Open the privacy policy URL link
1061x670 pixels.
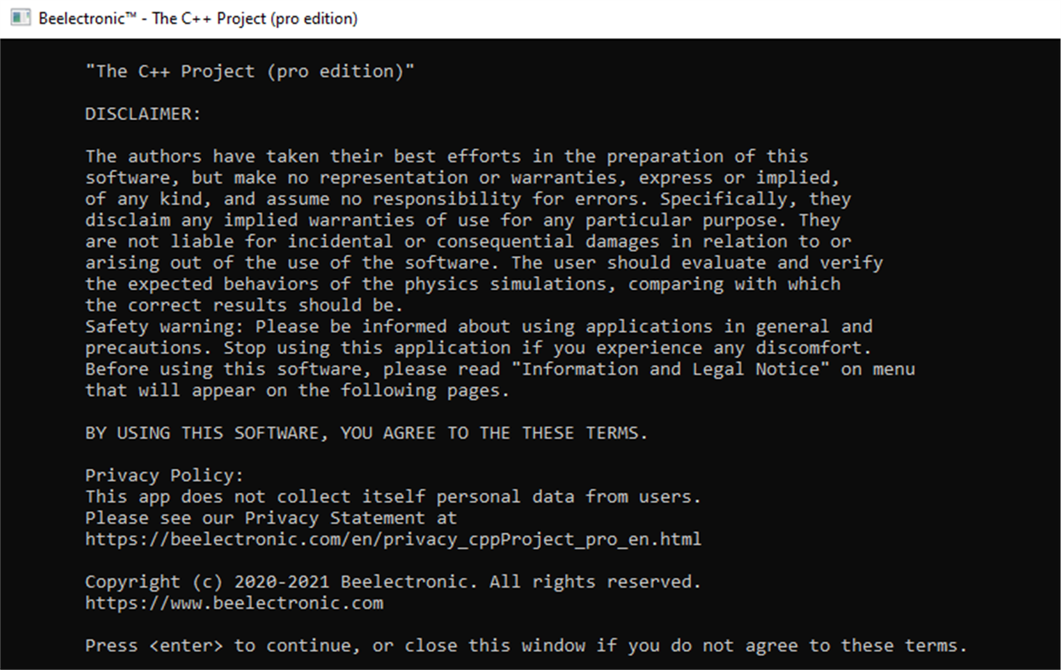(x=392, y=539)
